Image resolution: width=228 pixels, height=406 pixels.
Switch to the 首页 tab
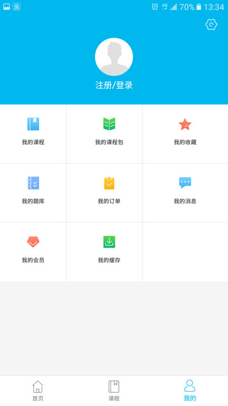tap(38, 391)
